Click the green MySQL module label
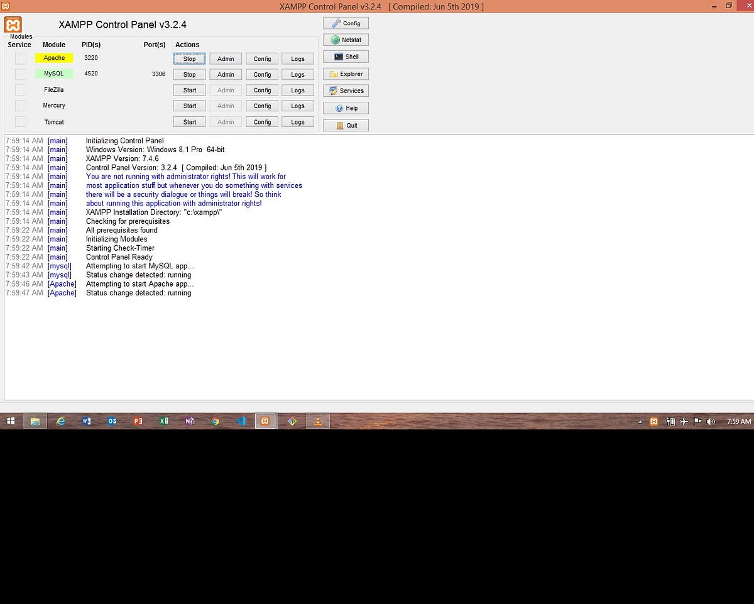The image size is (754, 604). 54,74
